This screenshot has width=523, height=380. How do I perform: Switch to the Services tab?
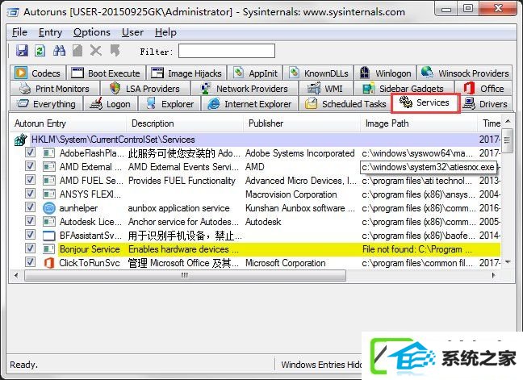coord(425,102)
